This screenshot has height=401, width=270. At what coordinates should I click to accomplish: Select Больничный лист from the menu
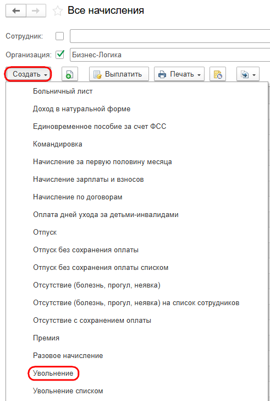63,91
